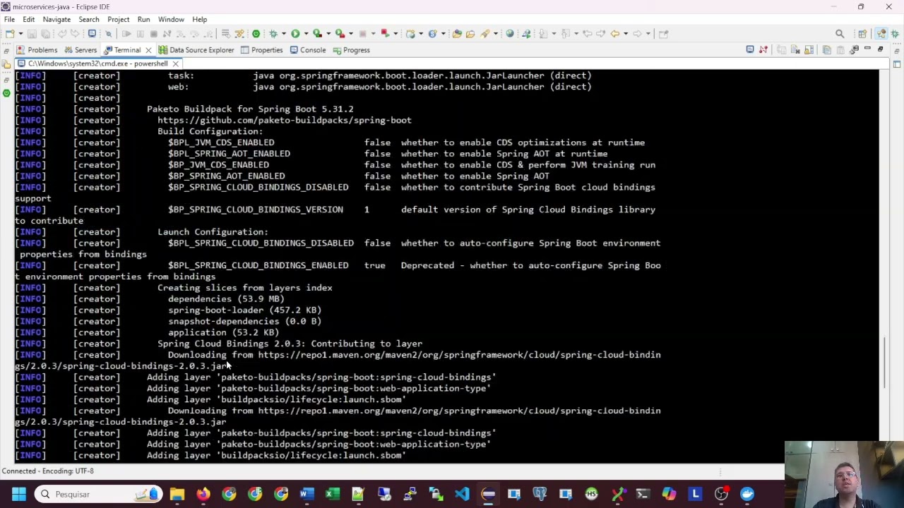The height and width of the screenshot is (508, 904).
Task: Open Microsoft Word from the taskbar
Action: click(x=306, y=494)
